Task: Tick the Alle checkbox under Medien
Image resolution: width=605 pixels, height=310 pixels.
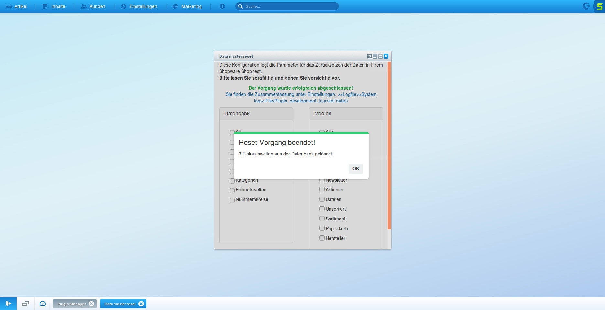Action: pyautogui.click(x=322, y=131)
